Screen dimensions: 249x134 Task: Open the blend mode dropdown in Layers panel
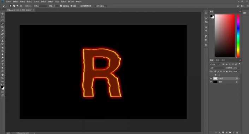(217, 68)
